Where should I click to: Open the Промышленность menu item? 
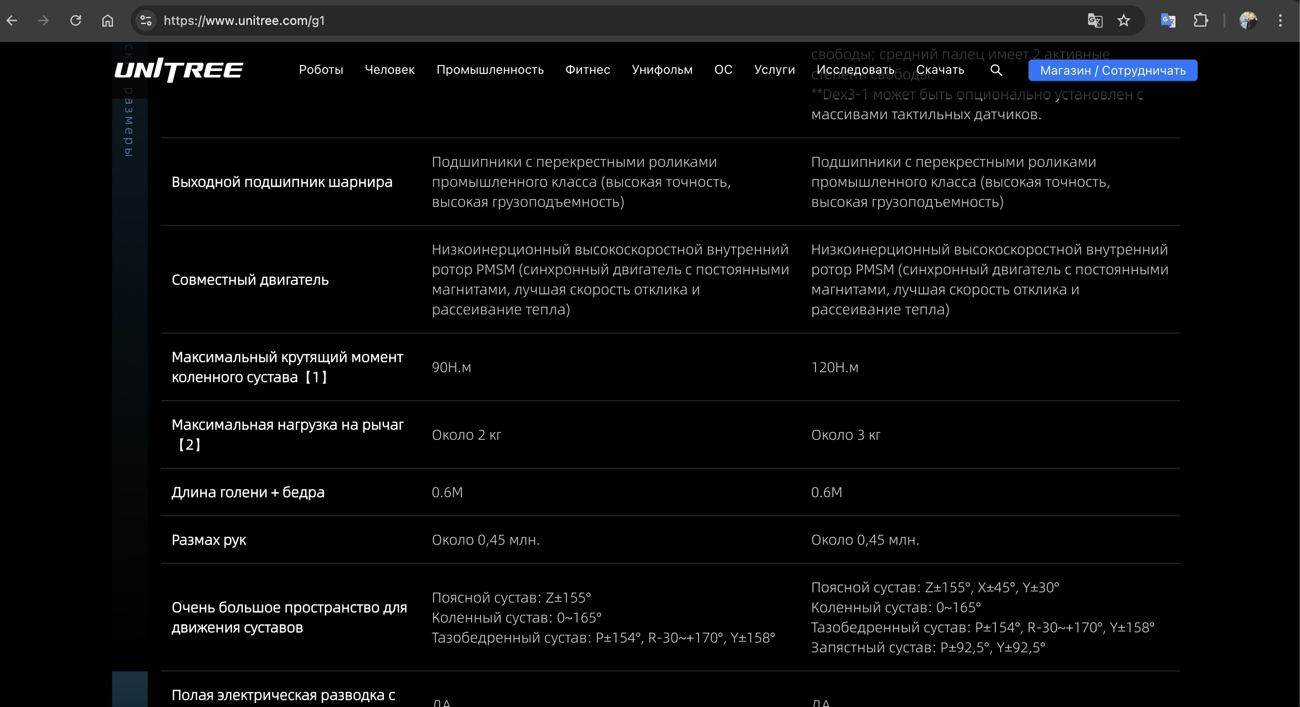[490, 70]
